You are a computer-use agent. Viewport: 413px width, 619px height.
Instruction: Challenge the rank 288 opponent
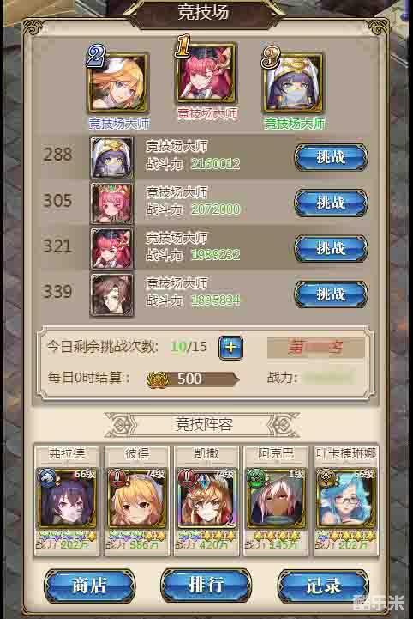[331, 157]
